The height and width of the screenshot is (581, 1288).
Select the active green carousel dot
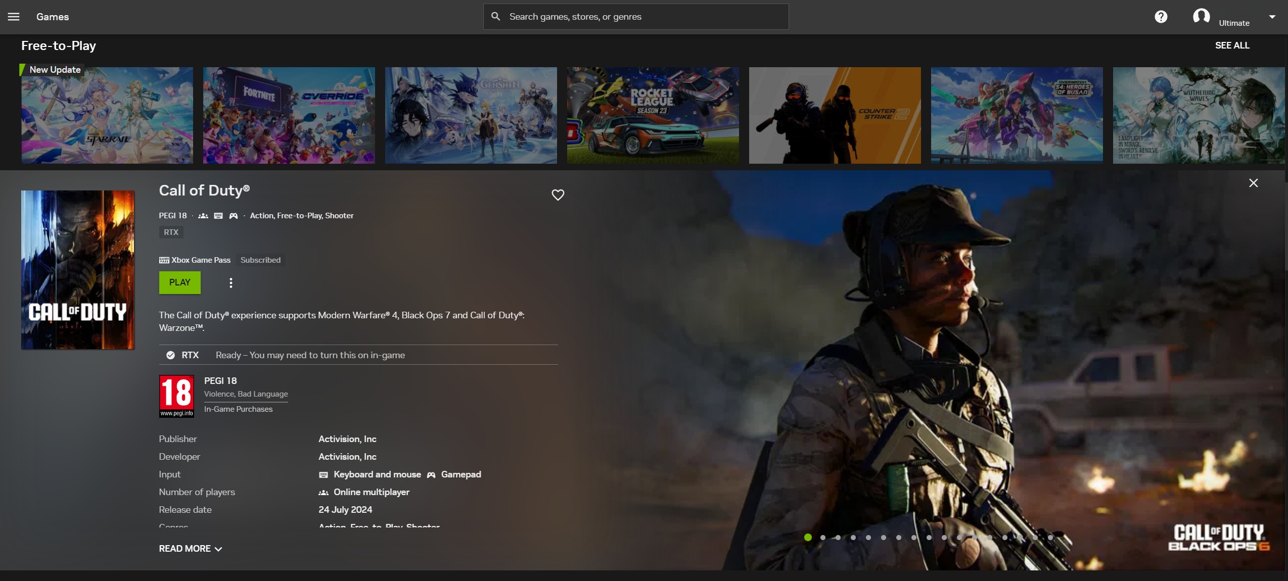click(x=808, y=538)
